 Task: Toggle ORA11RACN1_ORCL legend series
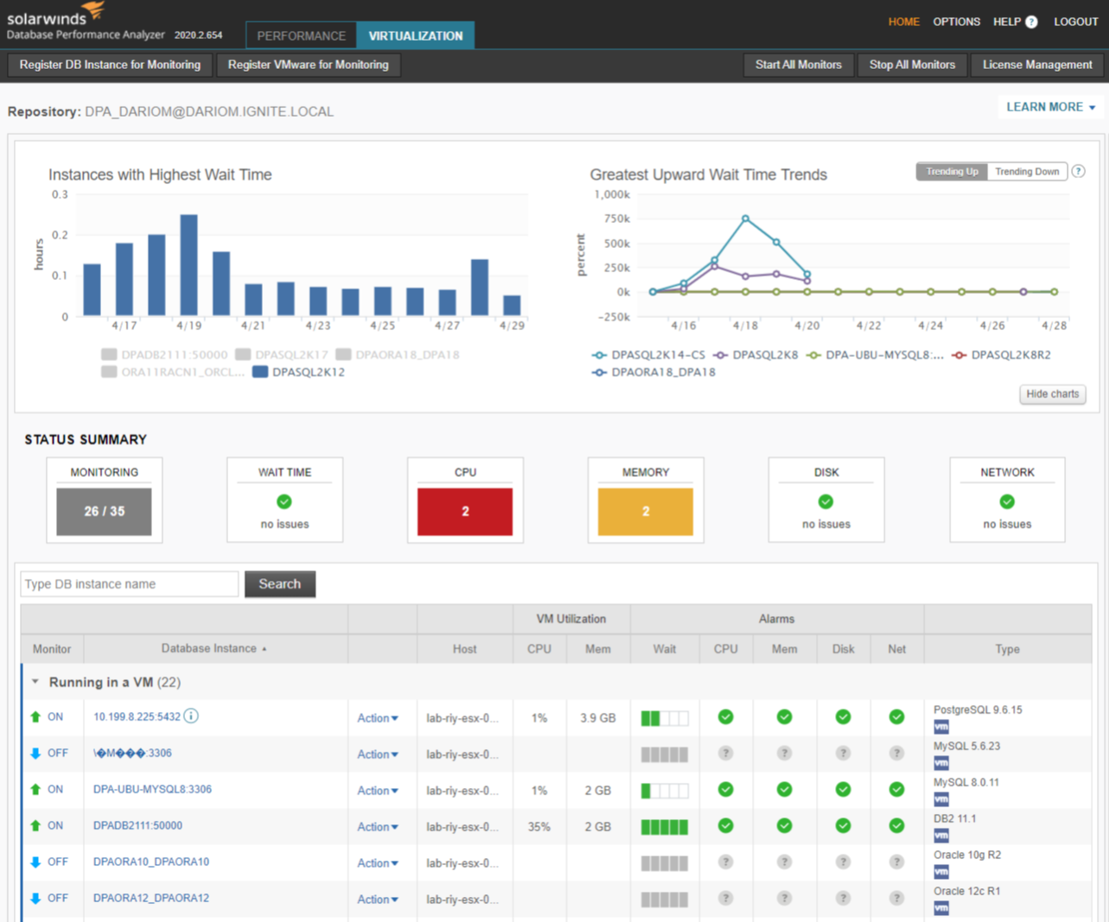[173, 372]
